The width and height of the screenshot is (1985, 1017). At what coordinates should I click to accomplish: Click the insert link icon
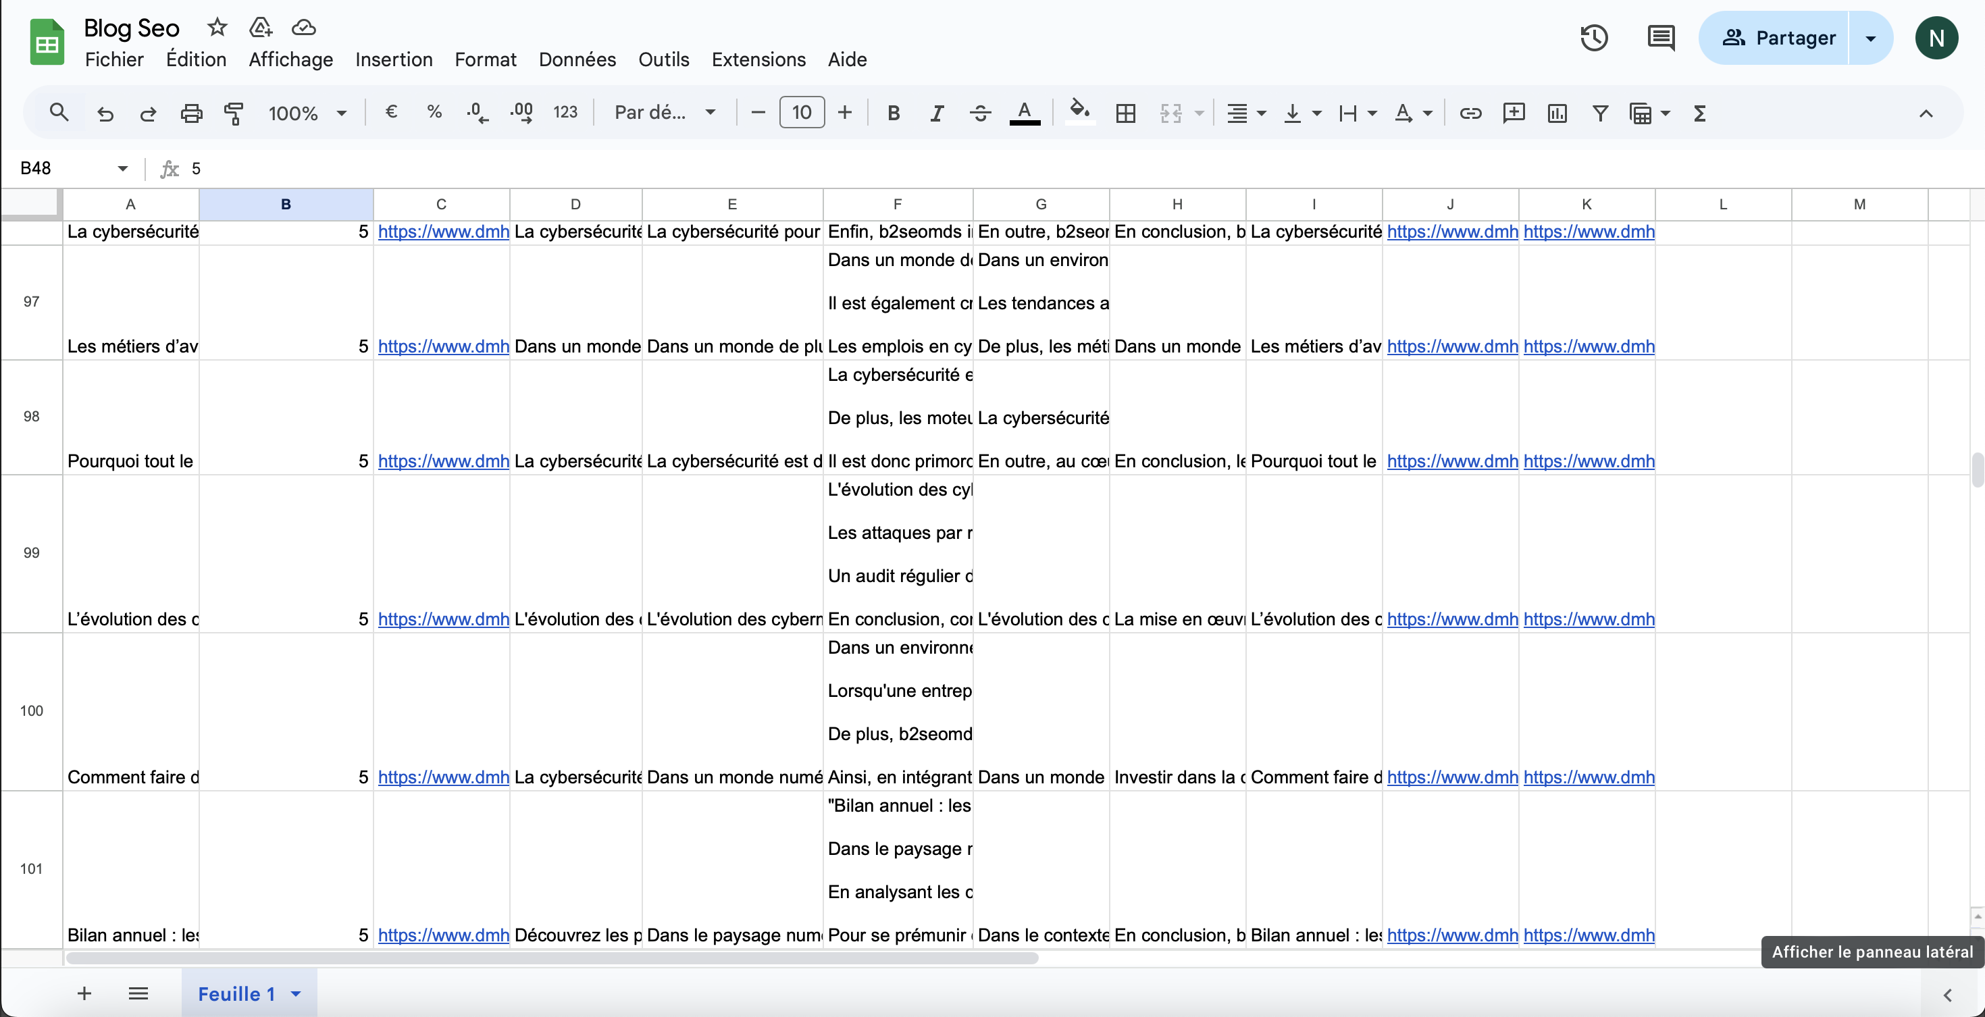point(1470,113)
